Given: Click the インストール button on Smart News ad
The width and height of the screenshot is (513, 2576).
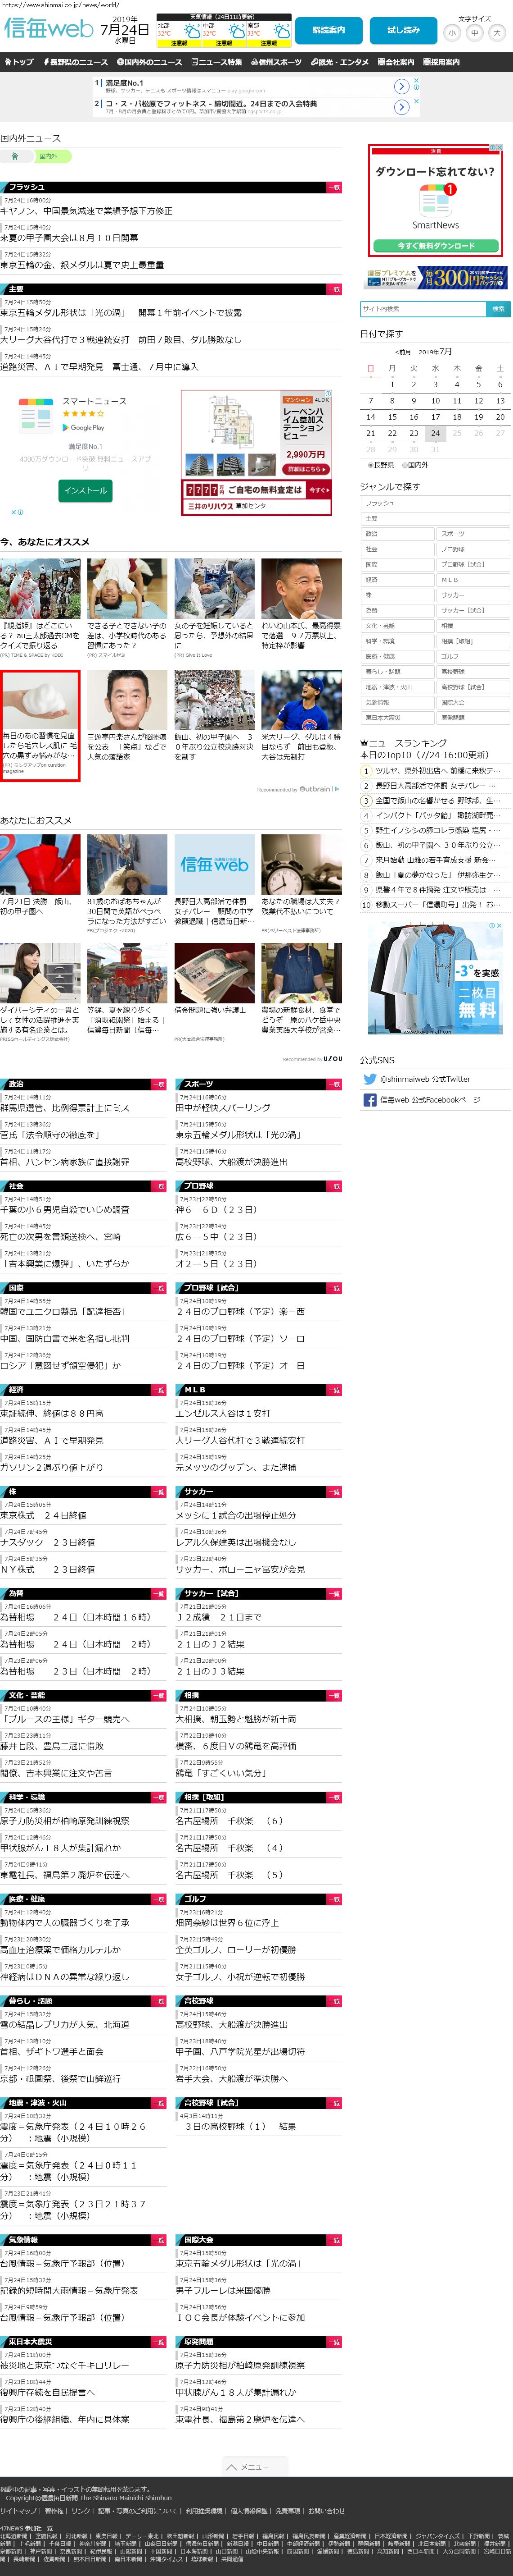Looking at the screenshot, I should (x=86, y=491).
